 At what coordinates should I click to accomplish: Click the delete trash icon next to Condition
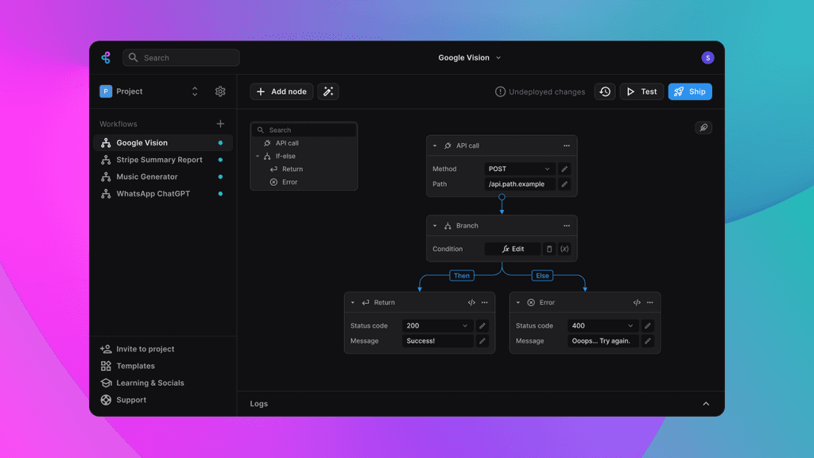coord(548,248)
